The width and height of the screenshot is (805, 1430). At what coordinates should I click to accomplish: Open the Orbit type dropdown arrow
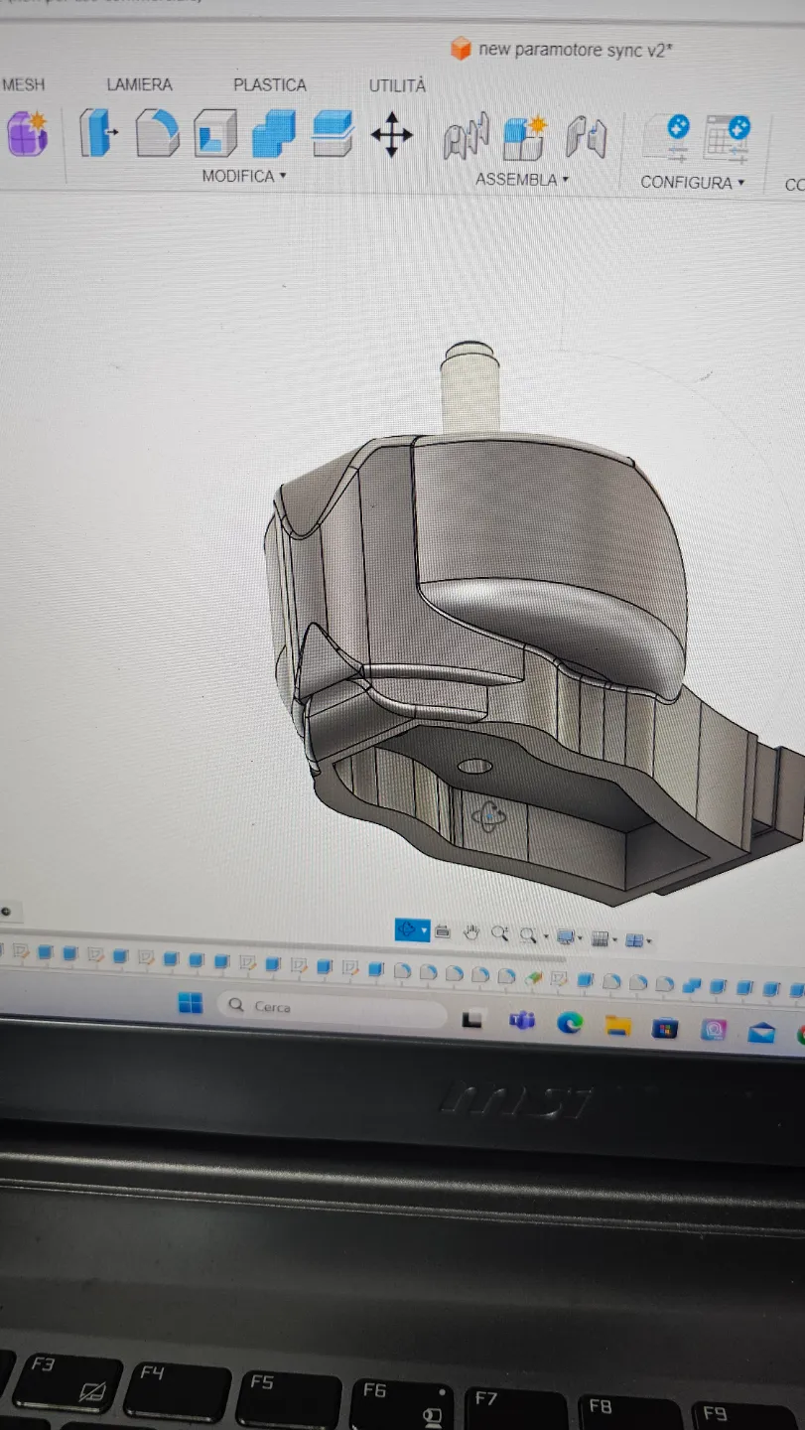pos(425,930)
